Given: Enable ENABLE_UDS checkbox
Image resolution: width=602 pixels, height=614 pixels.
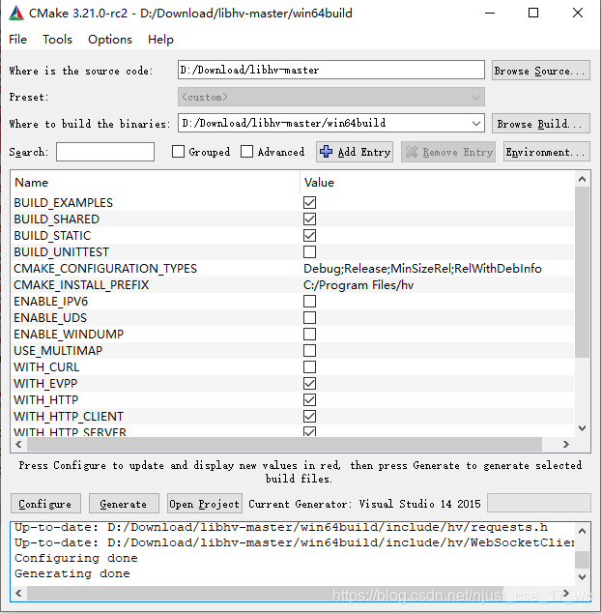Looking at the screenshot, I should pos(309,317).
